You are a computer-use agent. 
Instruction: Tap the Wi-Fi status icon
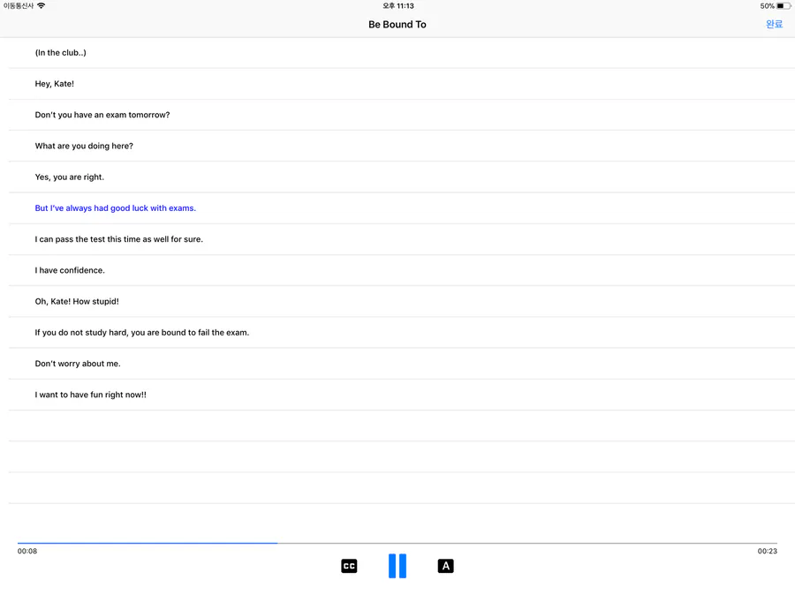click(x=41, y=5)
